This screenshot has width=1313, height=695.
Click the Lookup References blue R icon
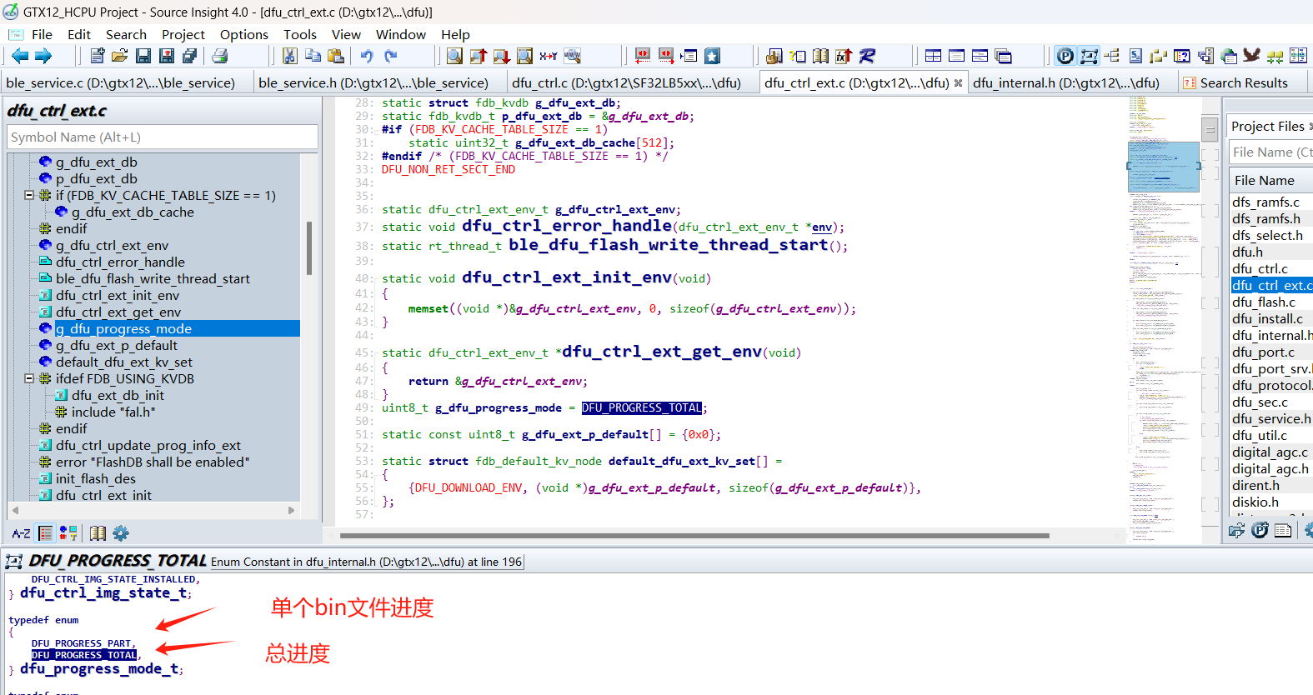click(867, 56)
